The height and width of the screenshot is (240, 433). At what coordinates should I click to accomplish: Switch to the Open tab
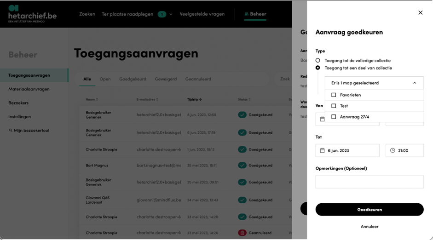pos(105,79)
